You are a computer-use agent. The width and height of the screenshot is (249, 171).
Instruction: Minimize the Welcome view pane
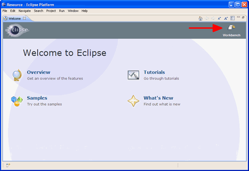coord(238,17)
